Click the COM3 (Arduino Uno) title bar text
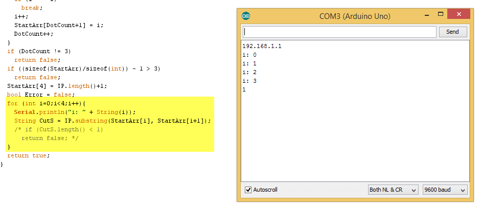Image resolution: width=480 pixels, height=207 pixels. pyautogui.click(x=355, y=16)
